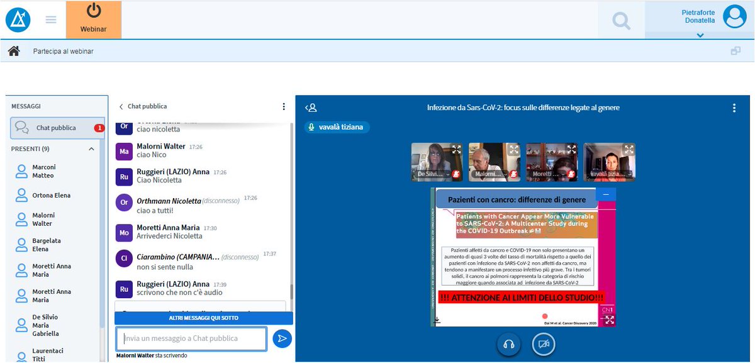This screenshot has height=363, width=755.
Task: Click the Ru avatar beside 'Ciao Nicoletta'
Action: 125,176
